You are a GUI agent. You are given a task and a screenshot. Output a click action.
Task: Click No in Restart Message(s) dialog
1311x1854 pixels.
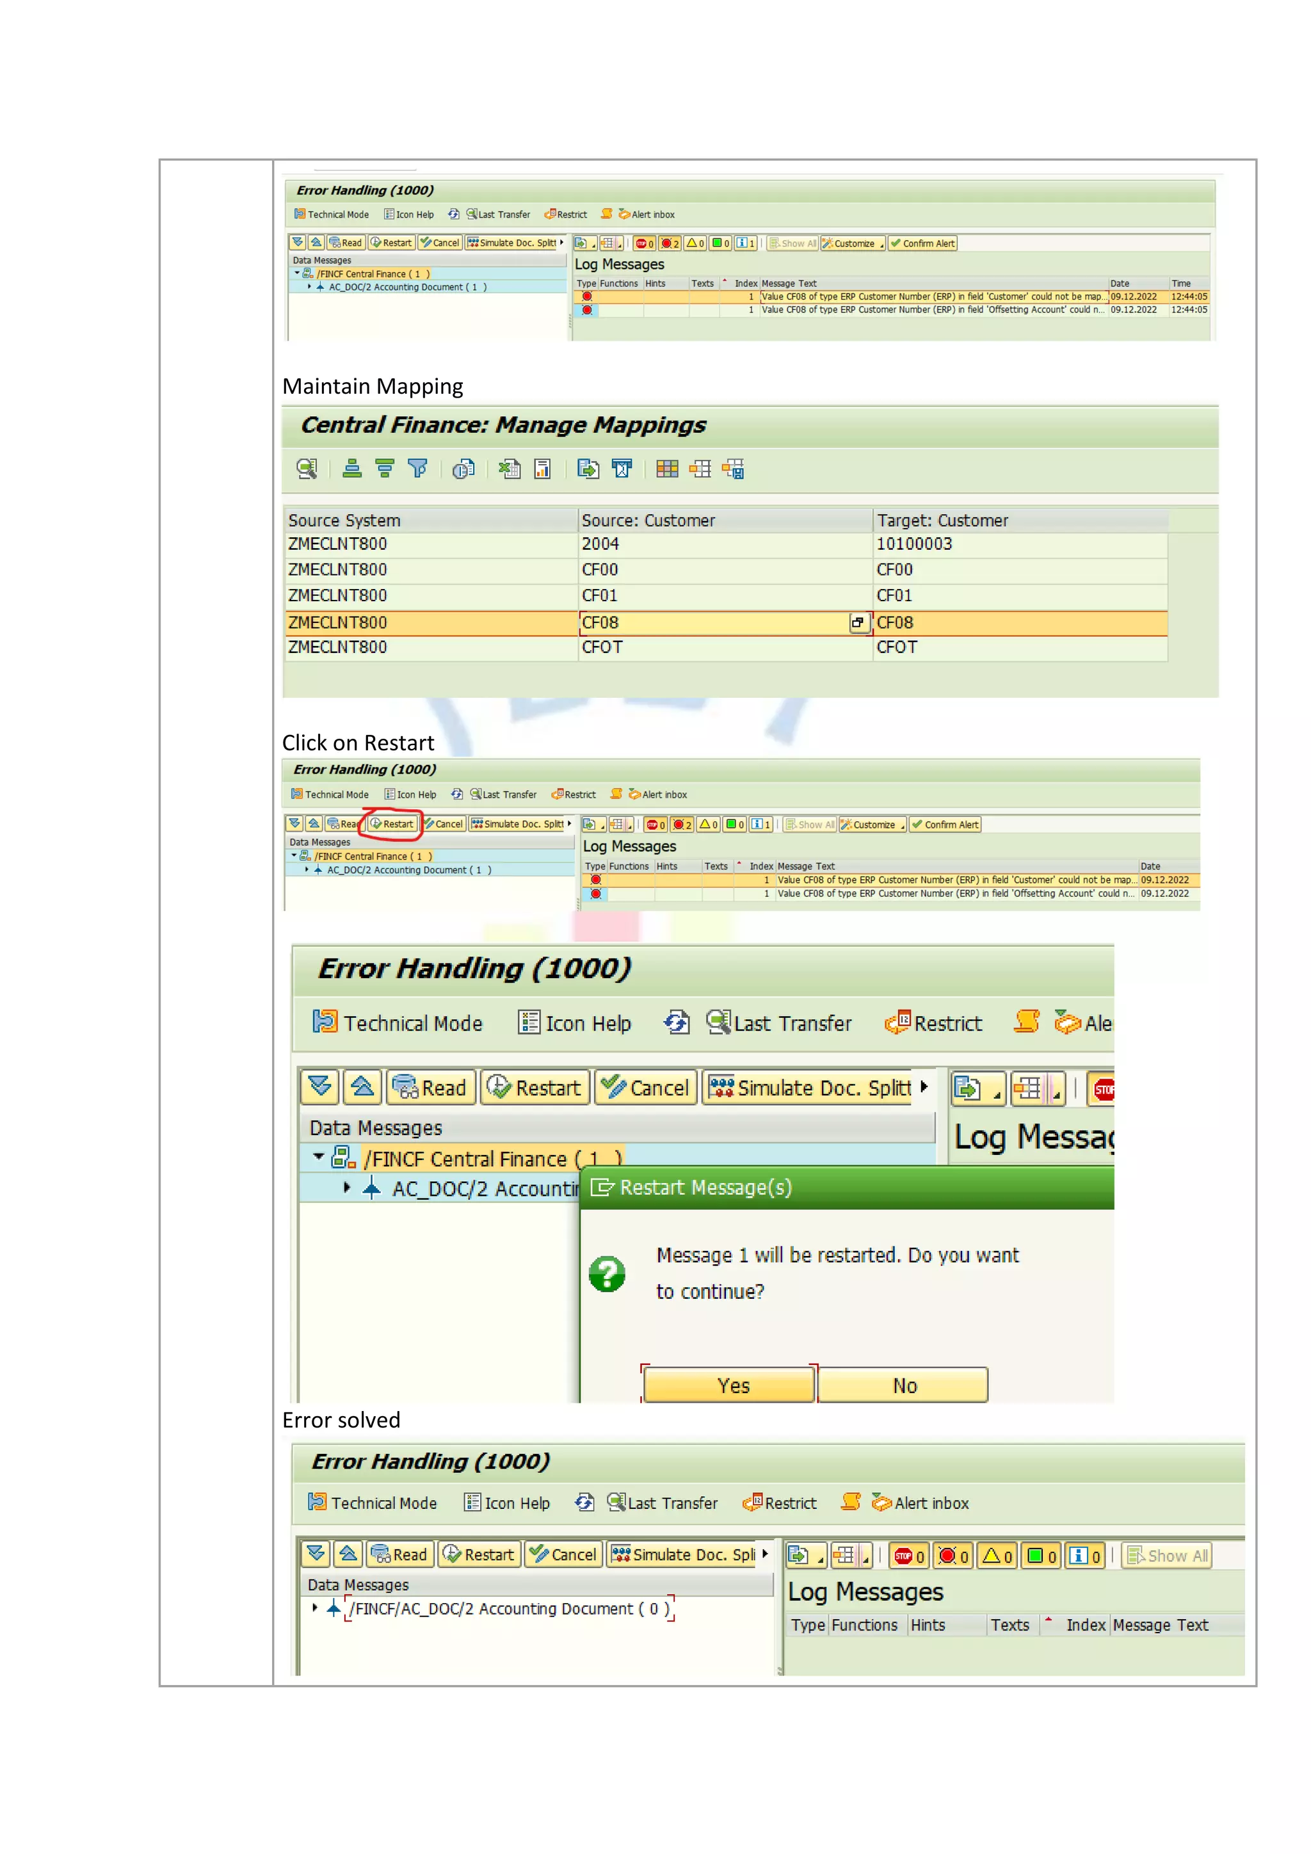(x=903, y=1385)
